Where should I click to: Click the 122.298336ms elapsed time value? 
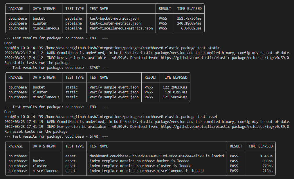tap(175, 87)
